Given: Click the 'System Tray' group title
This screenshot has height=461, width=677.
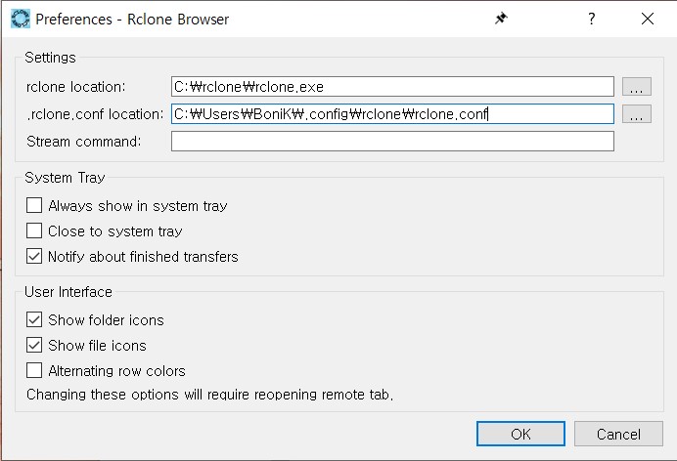Looking at the screenshot, I should (65, 178).
